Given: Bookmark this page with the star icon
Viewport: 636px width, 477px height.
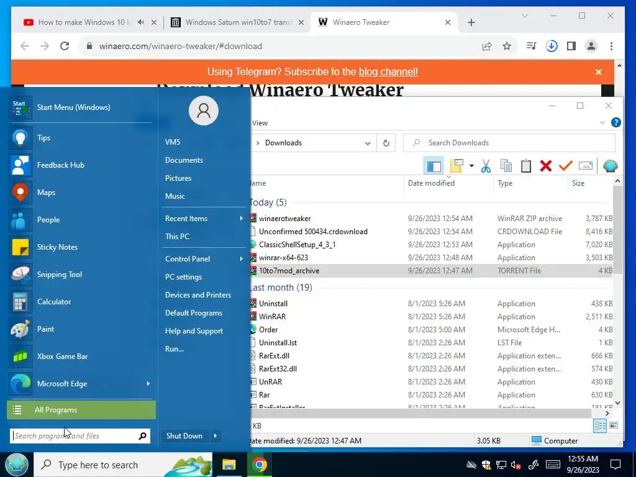Looking at the screenshot, I should (x=507, y=46).
